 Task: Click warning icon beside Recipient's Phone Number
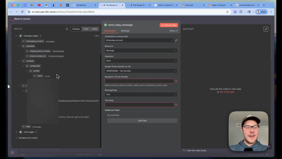[x=176, y=81]
